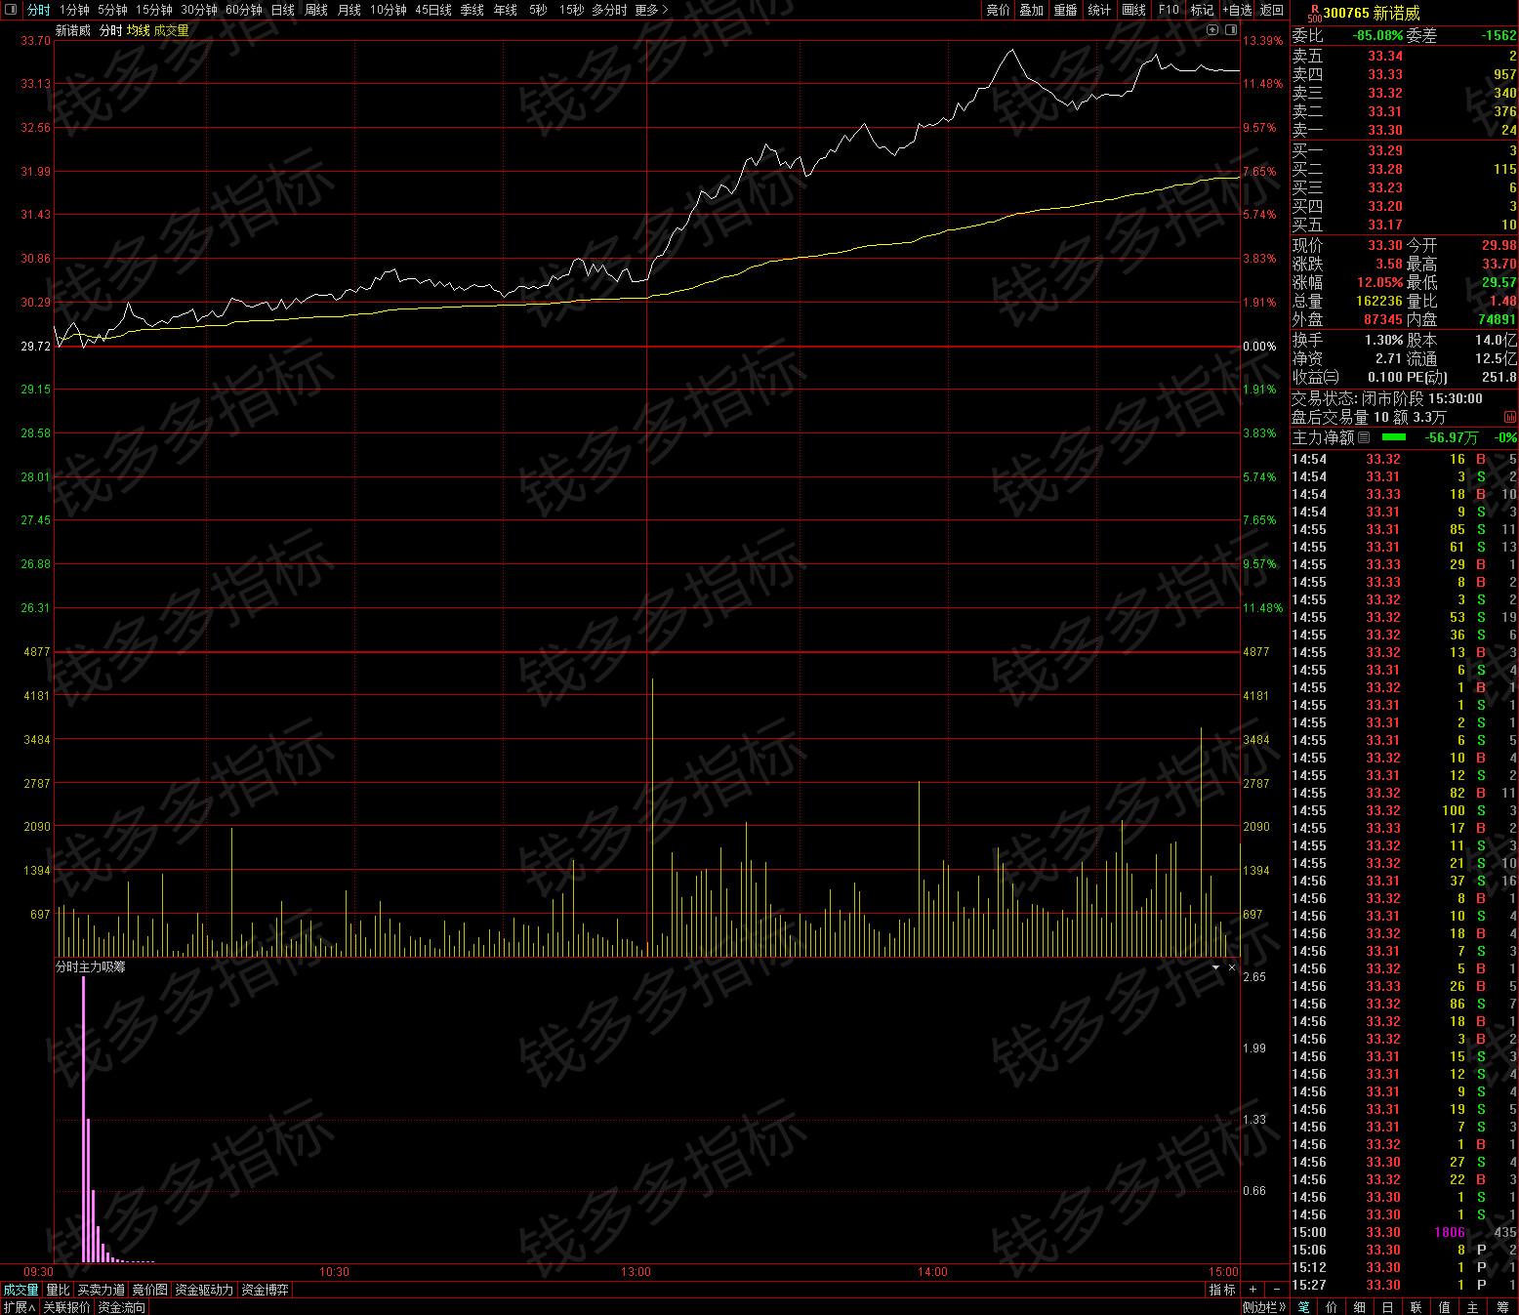The image size is (1519, 1315).
Task: Open the 季线 quarterly chart tab
Action: coord(472,10)
